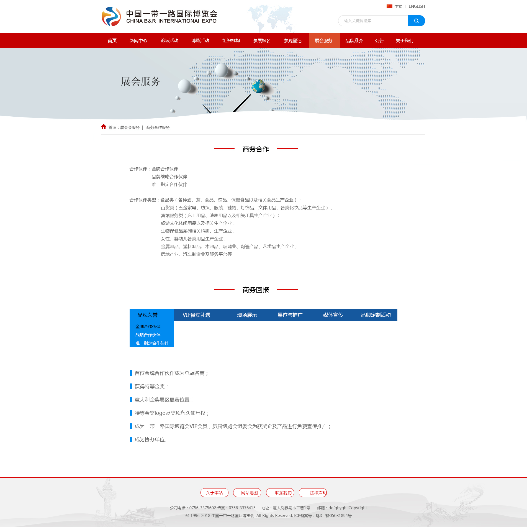Click the China B&R Expo logo

pyautogui.click(x=159, y=17)
